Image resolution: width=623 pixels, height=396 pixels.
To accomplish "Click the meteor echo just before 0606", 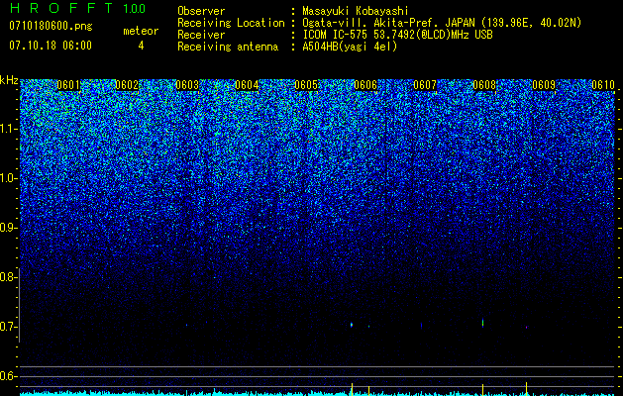I will click(352, 325).
